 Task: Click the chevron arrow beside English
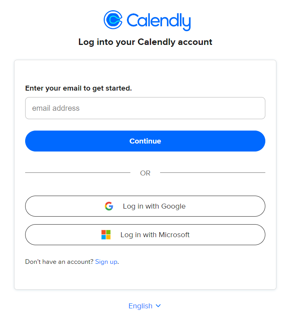159,306
